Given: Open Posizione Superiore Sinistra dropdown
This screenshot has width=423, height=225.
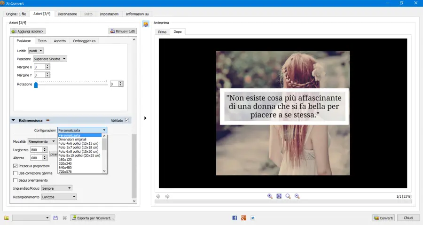Looking at the screenshot, I should pyautogui.click(x=50, y=59).
